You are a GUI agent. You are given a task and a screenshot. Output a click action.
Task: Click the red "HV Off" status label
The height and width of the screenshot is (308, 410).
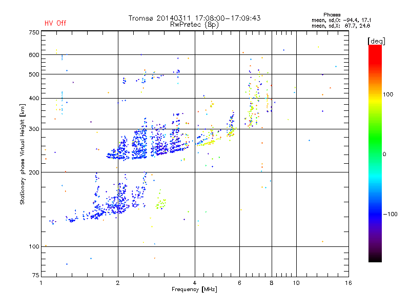pos(55,23)
